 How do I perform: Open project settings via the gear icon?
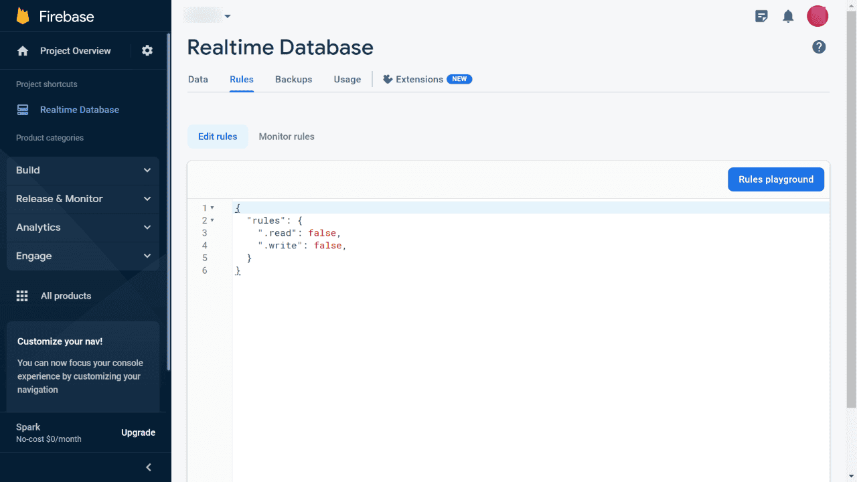tap(147, 50)
